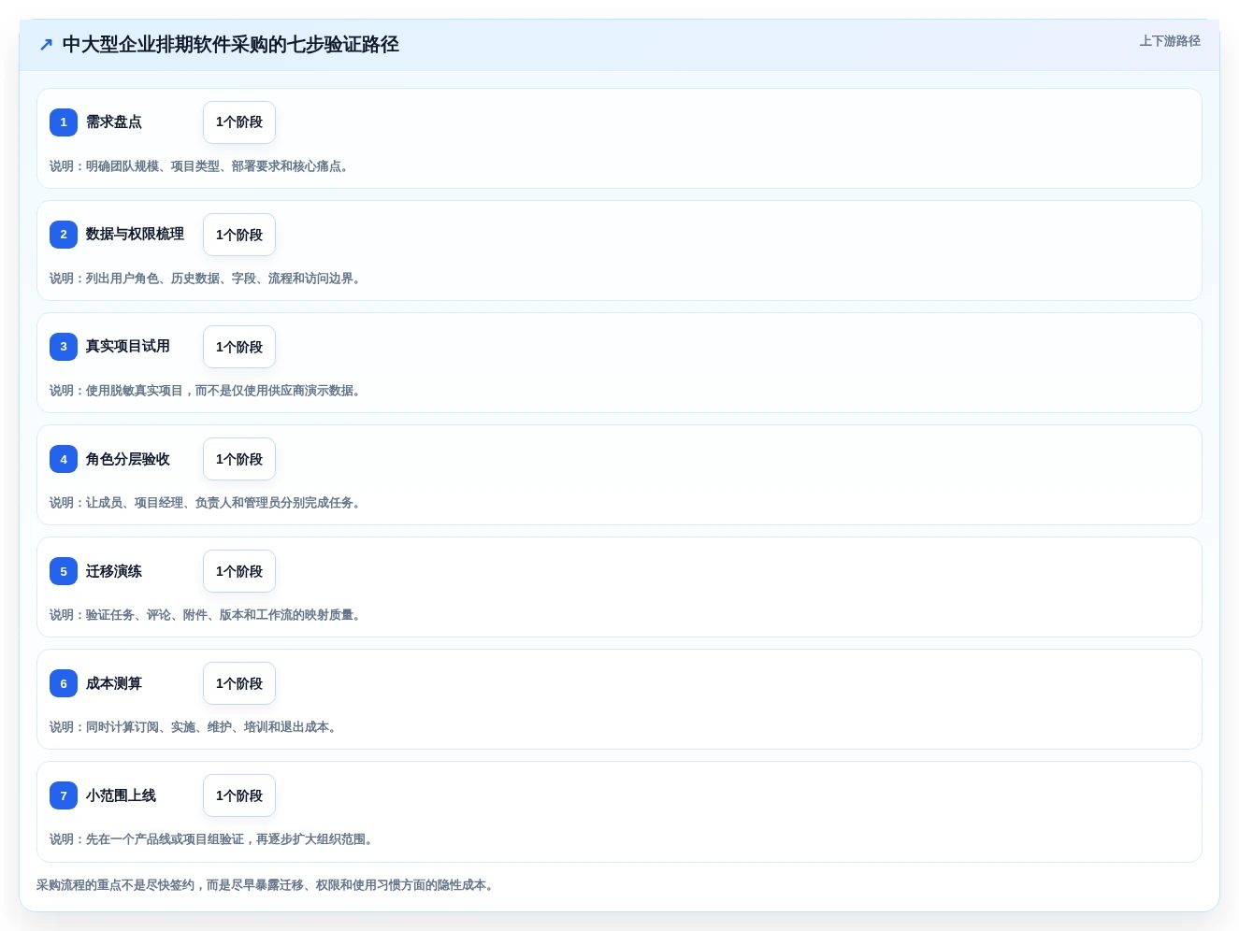Click the 1个阶段 button for 小范围上线
This screenshot has height=931, width=1239.
point(239,795)
